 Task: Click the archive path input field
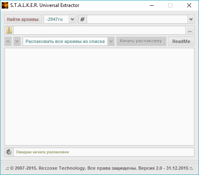(99, 30)
